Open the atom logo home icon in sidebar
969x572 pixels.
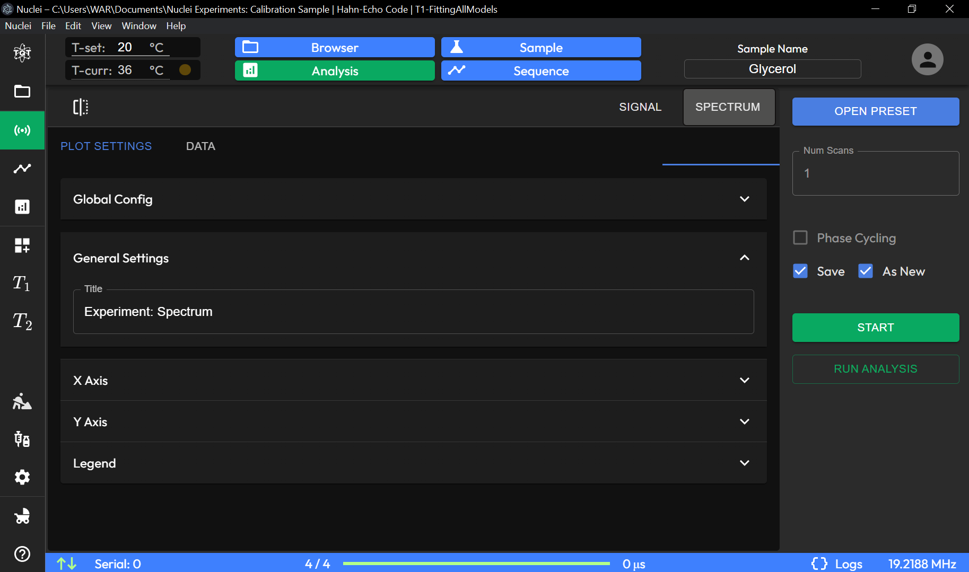22,52
